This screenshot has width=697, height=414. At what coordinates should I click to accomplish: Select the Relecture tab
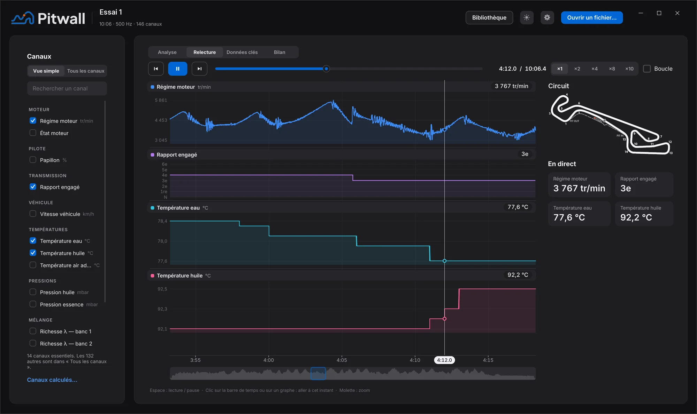[x=205, y=52]
